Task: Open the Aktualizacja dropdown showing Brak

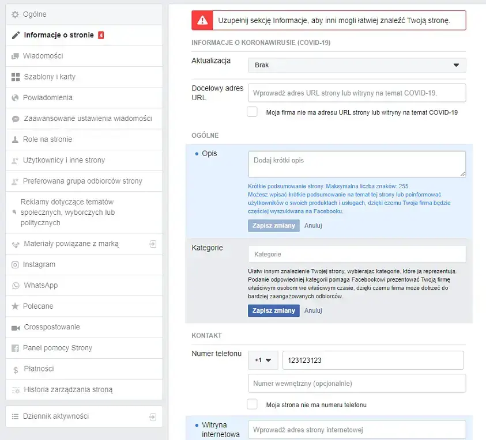Action: 357,65
